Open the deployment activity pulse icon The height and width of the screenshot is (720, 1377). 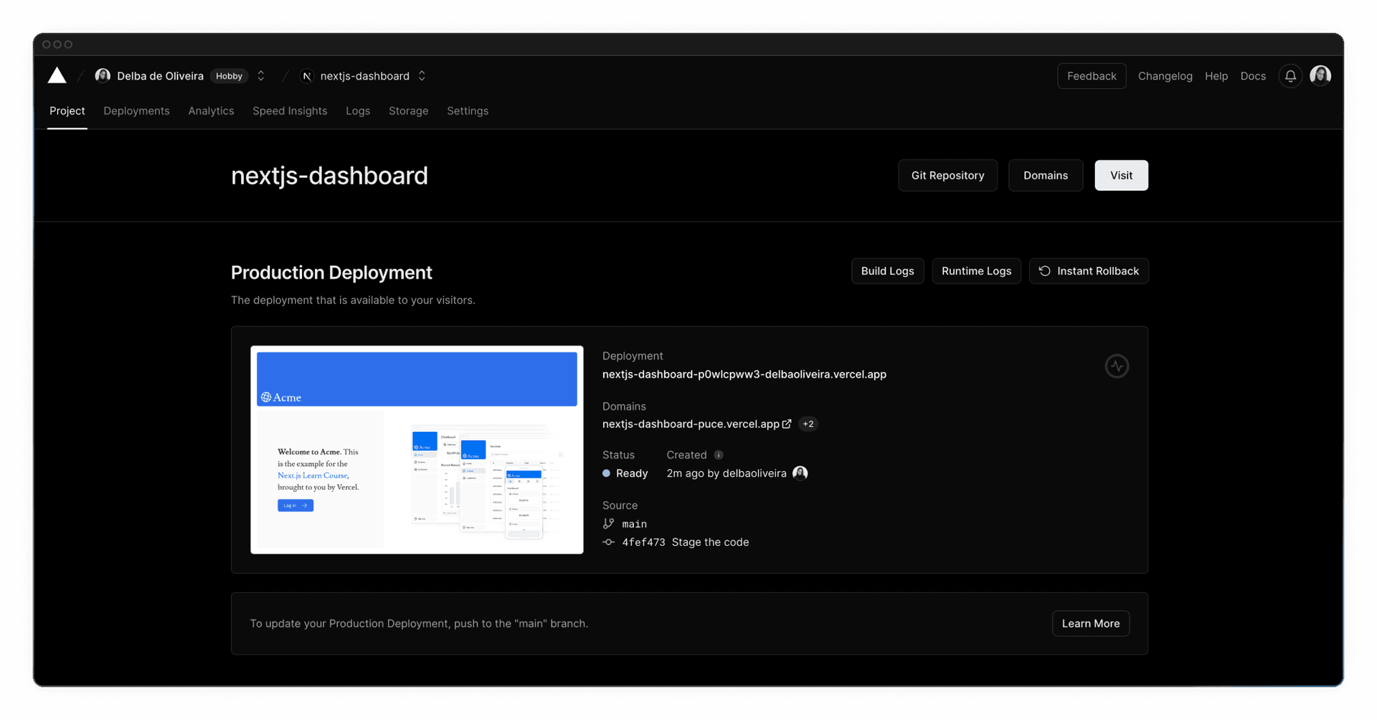(1116, 366)
